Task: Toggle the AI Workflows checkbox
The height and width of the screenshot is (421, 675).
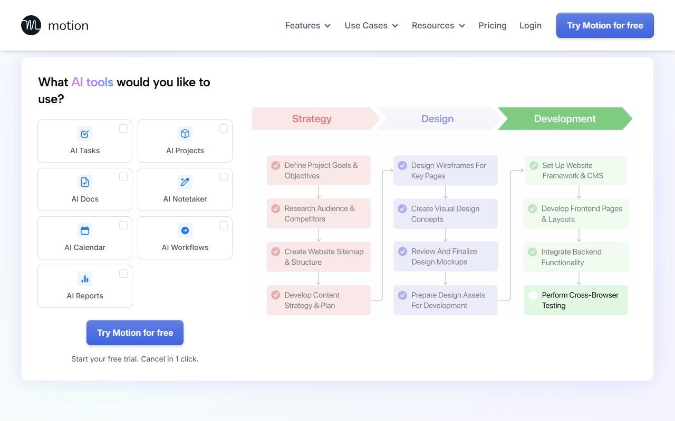Action: tap(224, 225)
